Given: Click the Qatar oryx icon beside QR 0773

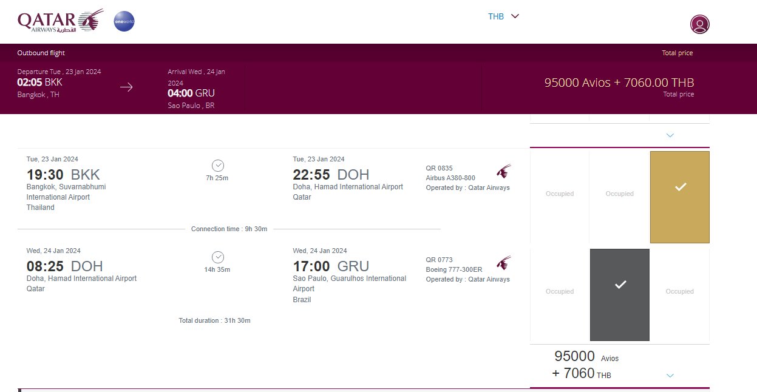Looking at the screenshot, I should (504, 263).
